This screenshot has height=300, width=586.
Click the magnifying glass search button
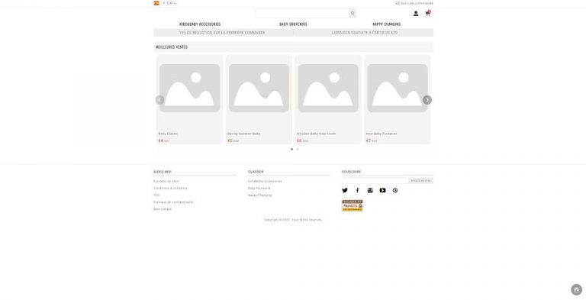[353, 14]
